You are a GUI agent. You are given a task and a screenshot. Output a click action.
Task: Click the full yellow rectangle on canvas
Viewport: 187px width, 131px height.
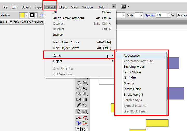click(x=157, y=123)
